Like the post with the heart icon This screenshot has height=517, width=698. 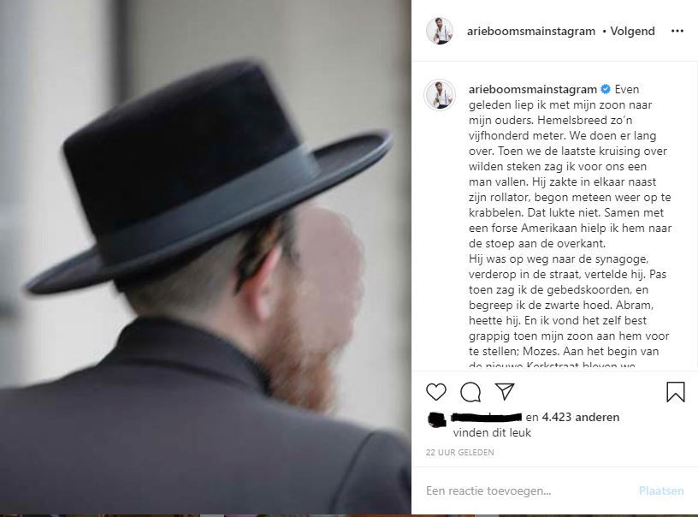pos(435,392)
